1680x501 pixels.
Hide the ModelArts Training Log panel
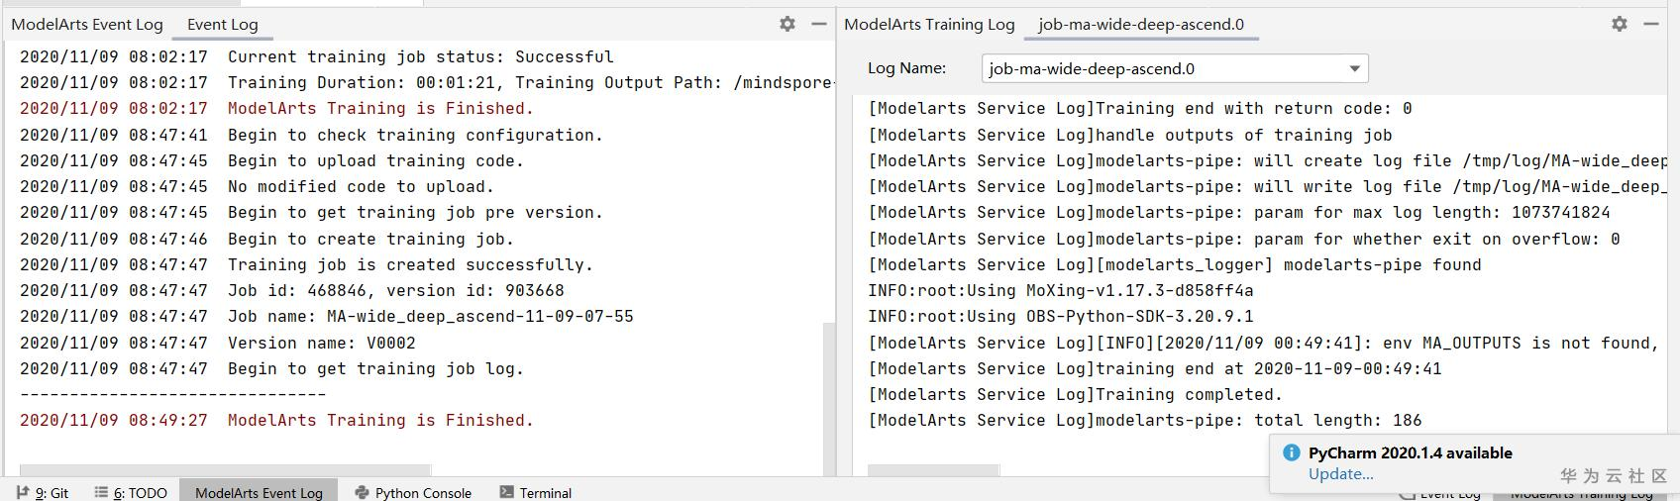(x=1651, y=24)
